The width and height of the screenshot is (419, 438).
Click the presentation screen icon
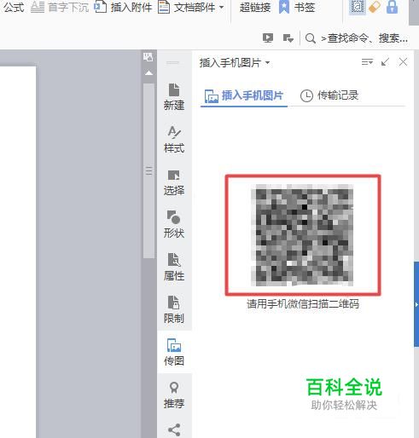tap(268, 37)
